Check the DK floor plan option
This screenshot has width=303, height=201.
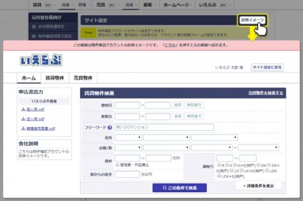click(259, 165)
